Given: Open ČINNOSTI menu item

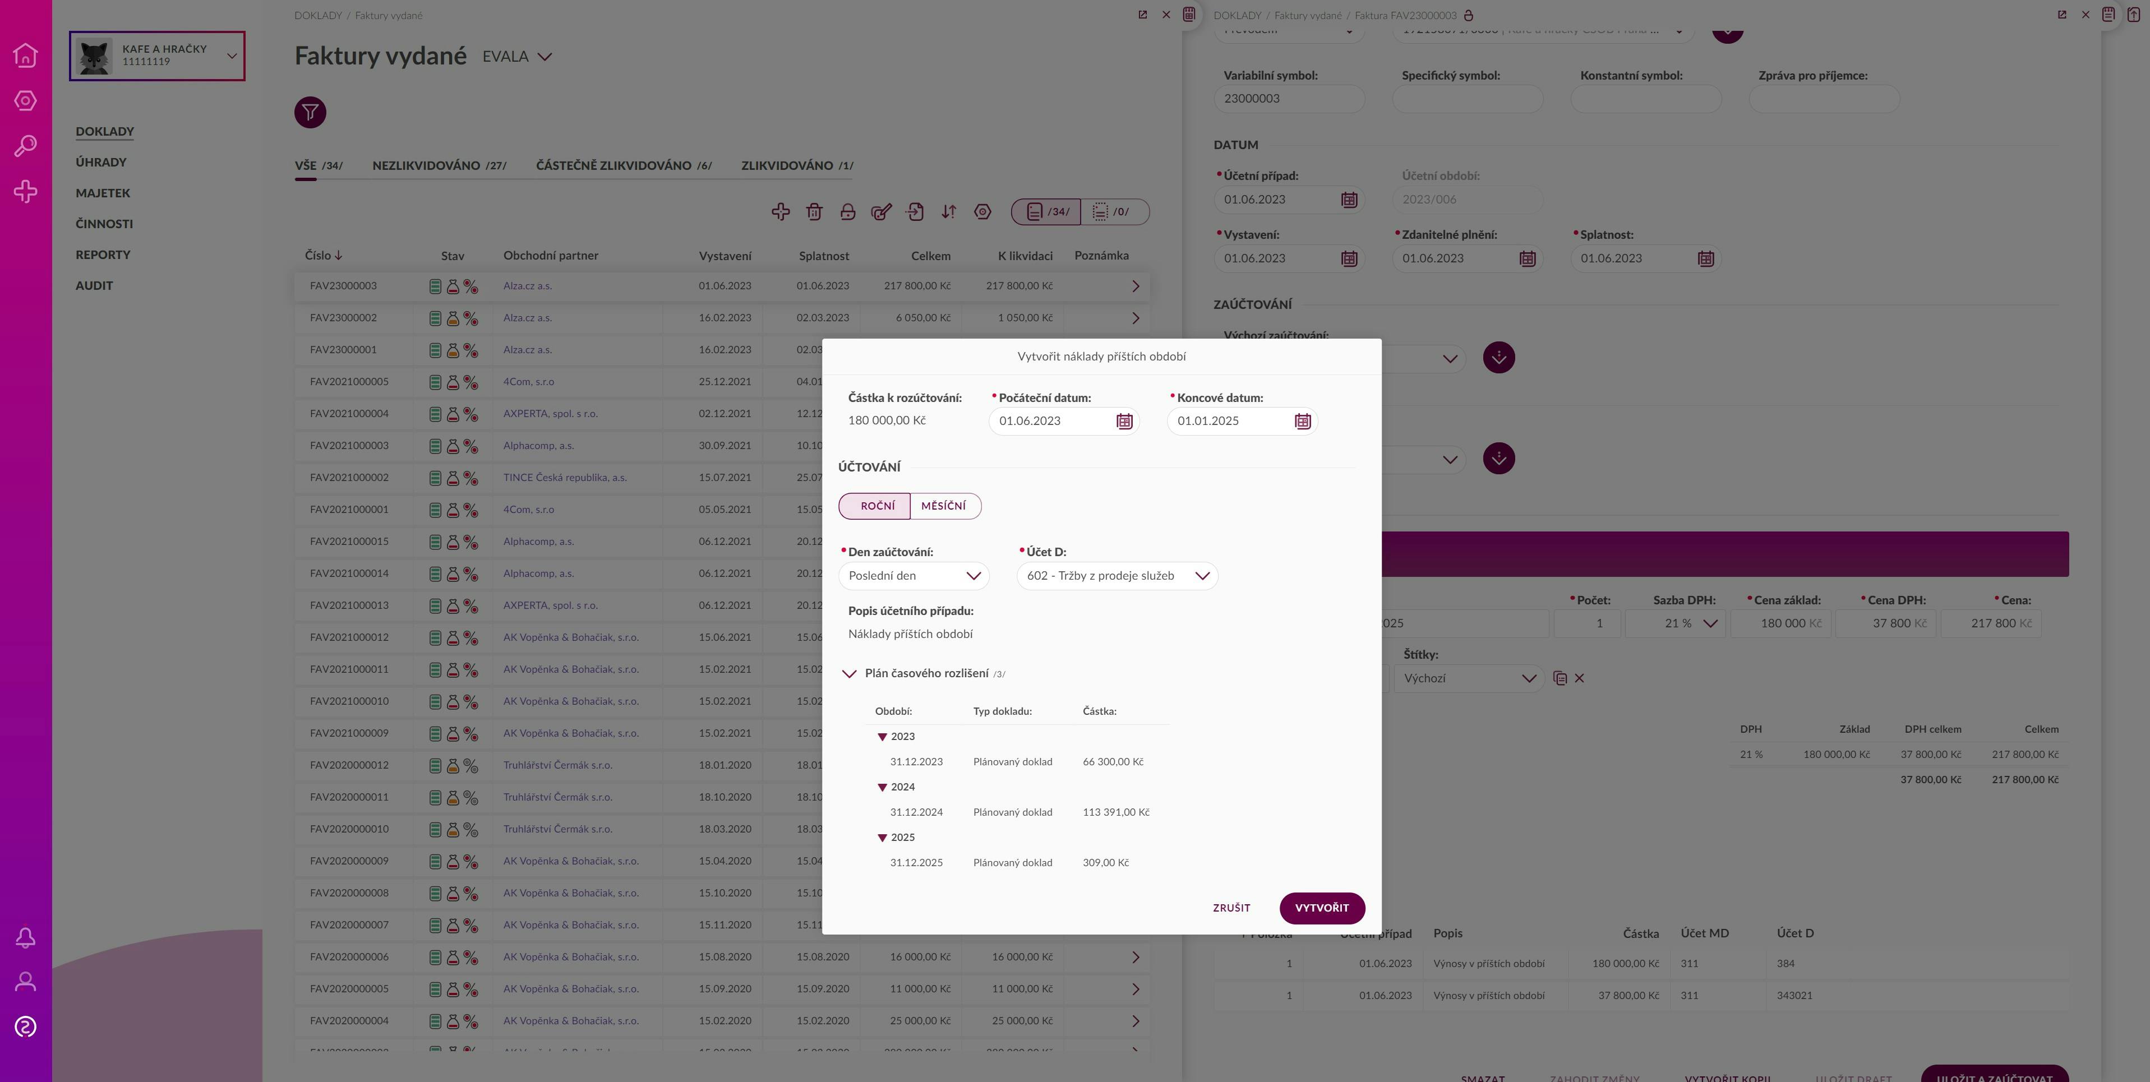Looking at the screenshot, I should (x=104, y=224).
